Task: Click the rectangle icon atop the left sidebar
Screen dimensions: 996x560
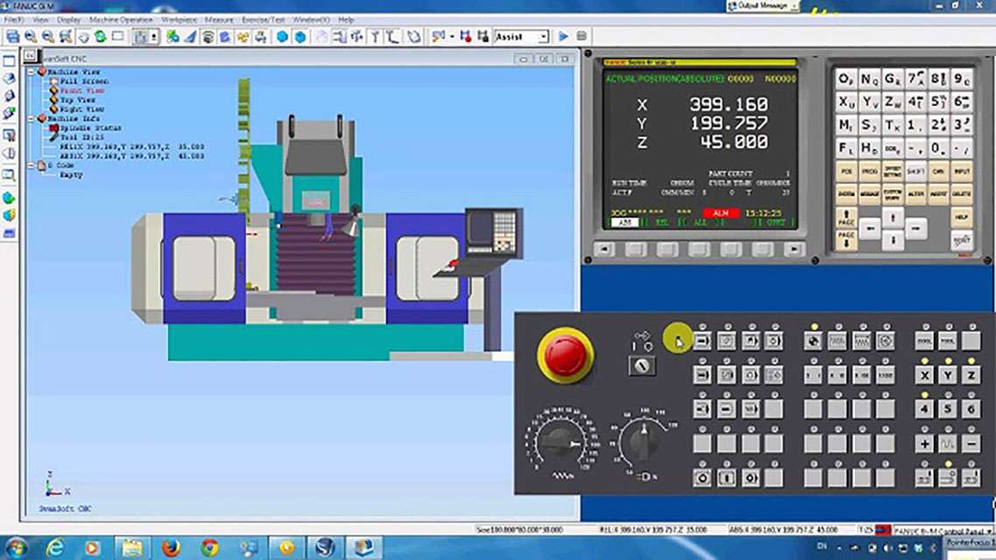Action: pyautogui.click(x=9, y=61)
